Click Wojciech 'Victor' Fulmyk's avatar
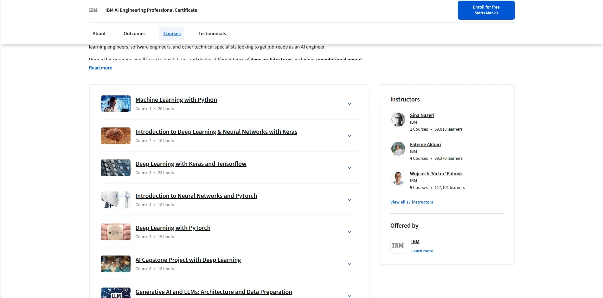This screenshot has width=603, height=298. [x=398, y=178]
